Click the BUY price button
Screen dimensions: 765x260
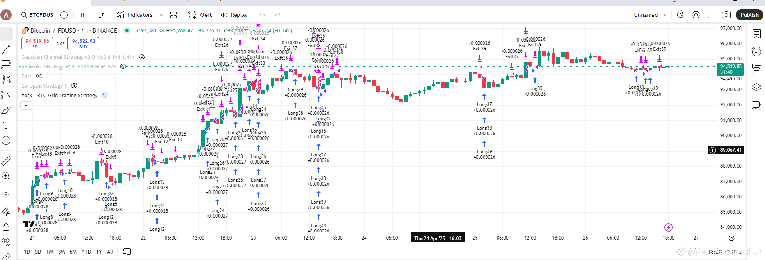83,43
